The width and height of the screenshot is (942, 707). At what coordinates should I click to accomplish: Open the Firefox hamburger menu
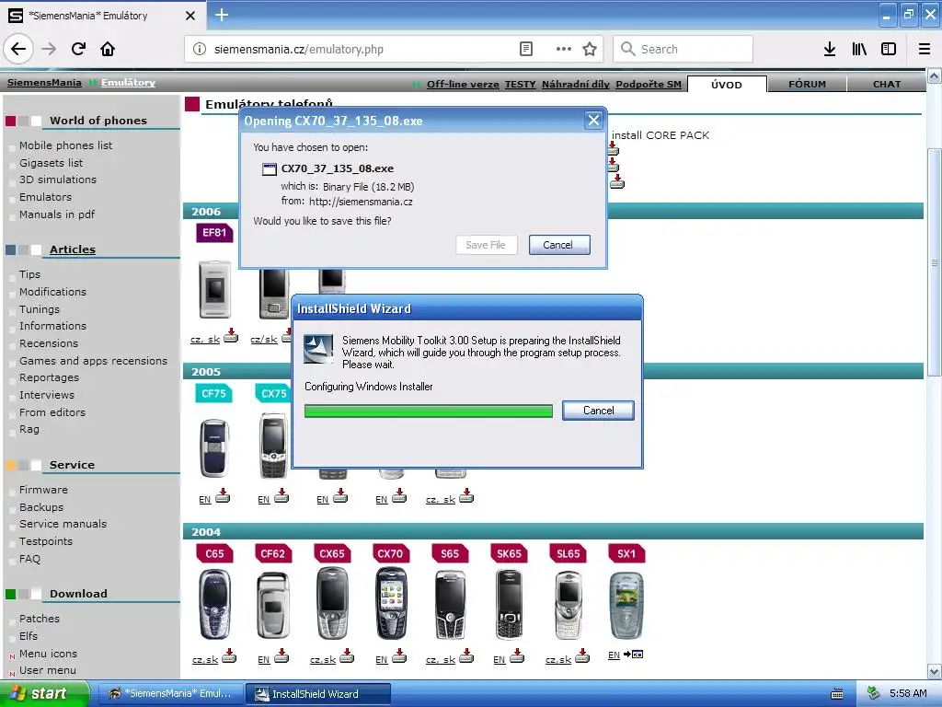(925, 50)
